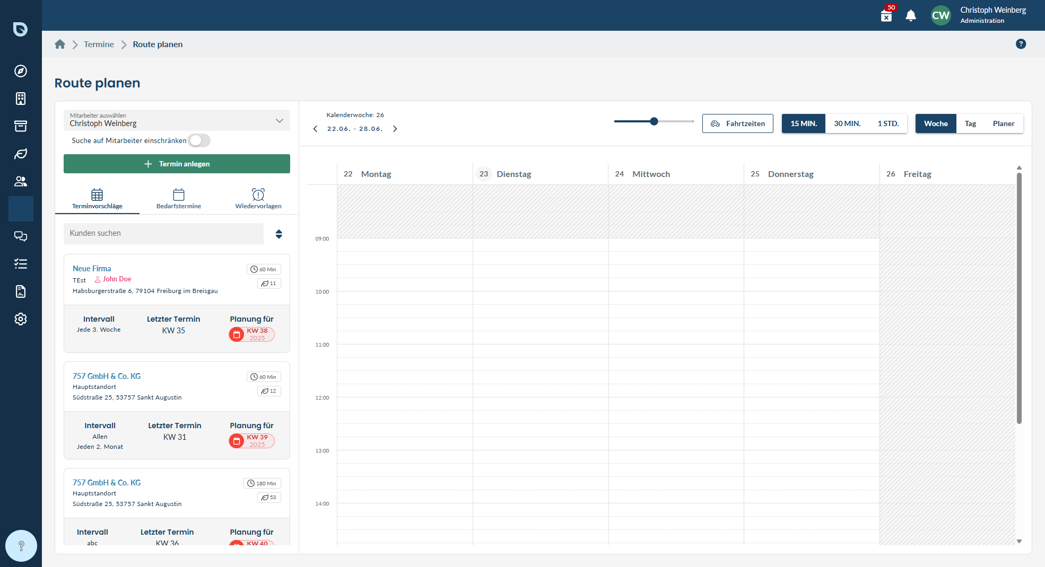The width and height of the screenshot is (1045, 567).
Task: Select the 1 STD. interval option
Action: pos(888,123)
